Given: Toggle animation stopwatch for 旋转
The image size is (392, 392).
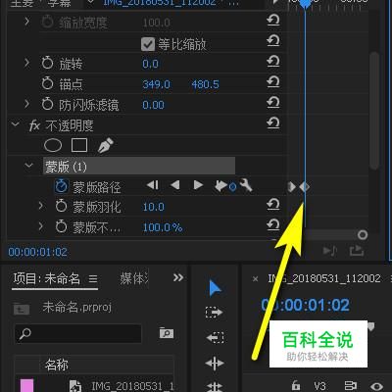Looking at the screenshot, I should point(47,63).
